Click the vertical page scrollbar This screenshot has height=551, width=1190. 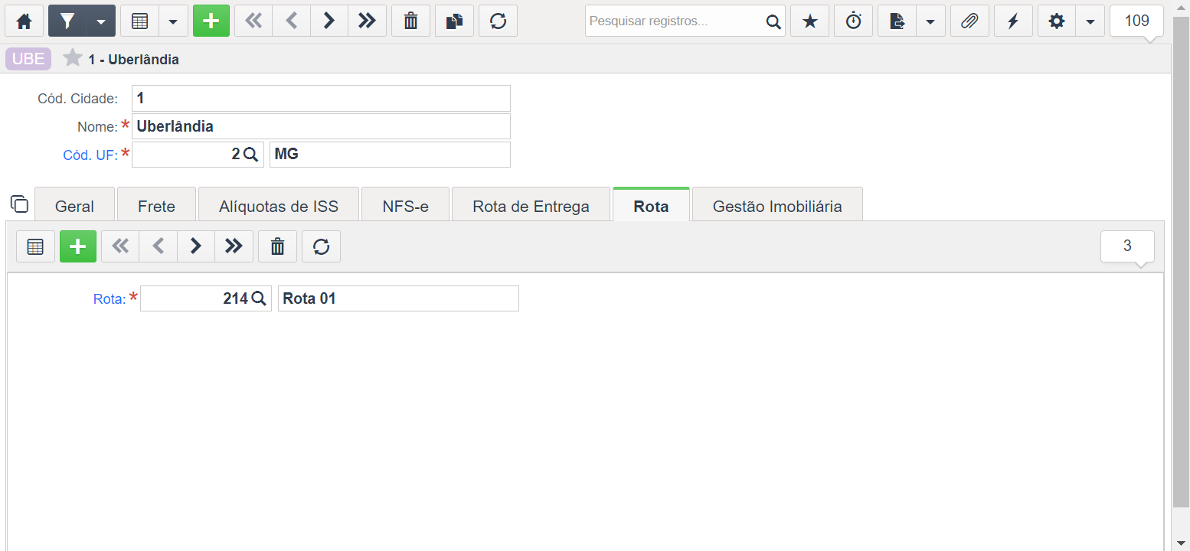pos(1181,260)
